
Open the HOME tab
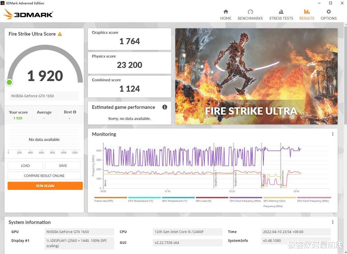click(225, 15)
